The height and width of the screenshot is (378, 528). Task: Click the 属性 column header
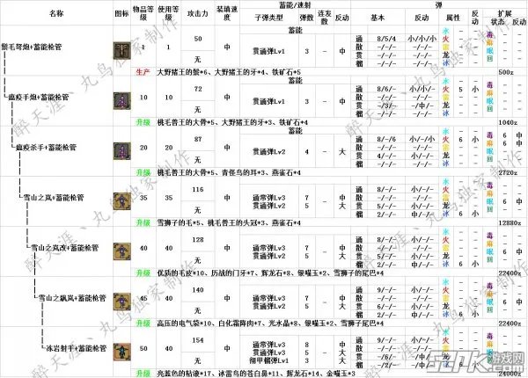tap(453, 18)
